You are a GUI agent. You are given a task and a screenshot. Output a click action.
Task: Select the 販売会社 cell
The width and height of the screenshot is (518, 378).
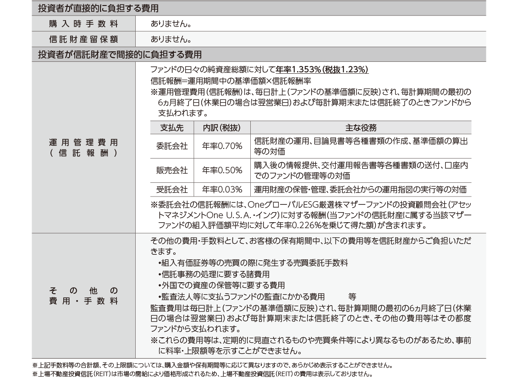172,170
